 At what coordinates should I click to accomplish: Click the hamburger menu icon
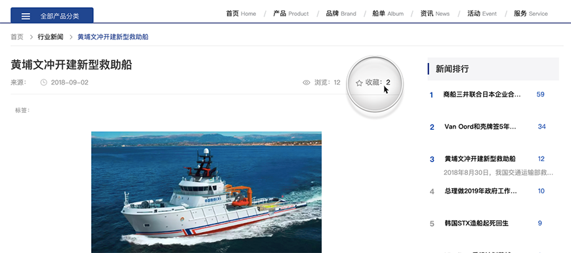pos(26,16)
